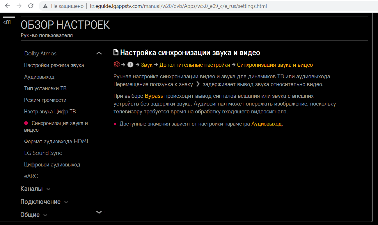Click the document icon beside the heading

[x=116, y=52]
